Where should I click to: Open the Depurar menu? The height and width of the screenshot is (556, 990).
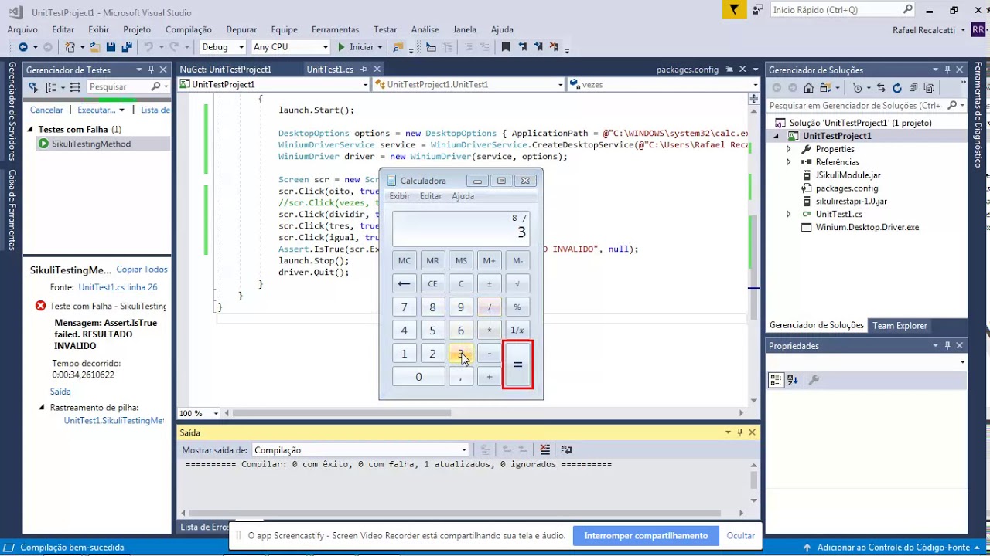pyautogui.click(x=241, y=29)
